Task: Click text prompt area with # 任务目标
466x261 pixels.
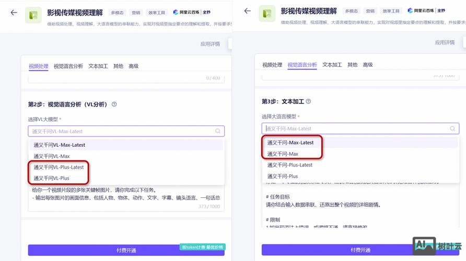Action: (x=360, y=205)
